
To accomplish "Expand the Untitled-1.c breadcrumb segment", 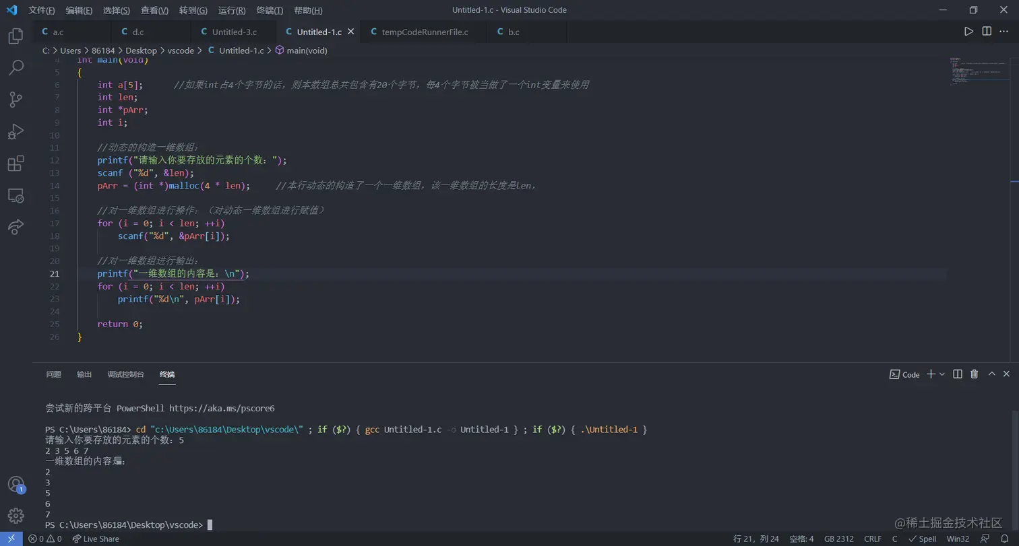I will point(235,50).
